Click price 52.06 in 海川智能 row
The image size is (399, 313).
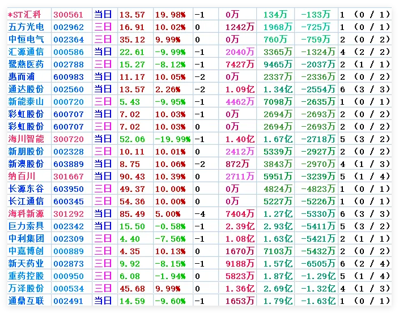point(132,139)
